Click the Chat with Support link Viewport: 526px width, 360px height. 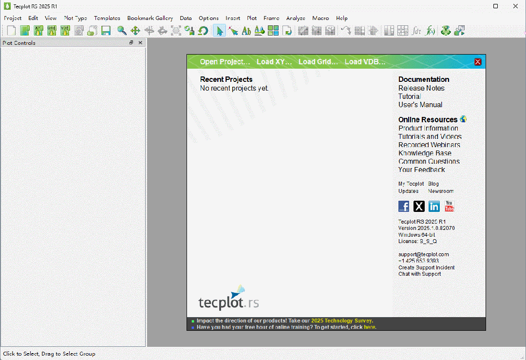(420, 274)
